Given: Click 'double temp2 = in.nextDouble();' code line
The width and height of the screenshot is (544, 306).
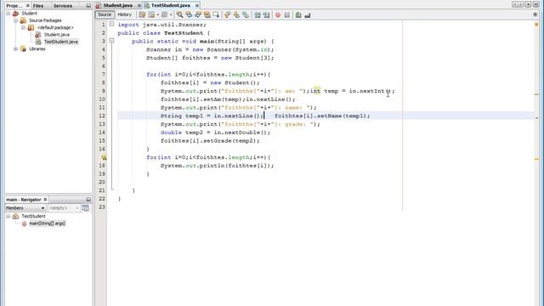Looking at the screenshot, I should point(215,133).
